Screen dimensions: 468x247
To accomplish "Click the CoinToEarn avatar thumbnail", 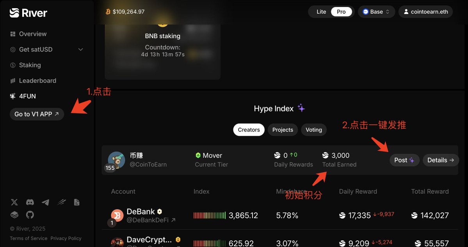I will [116, 160].
